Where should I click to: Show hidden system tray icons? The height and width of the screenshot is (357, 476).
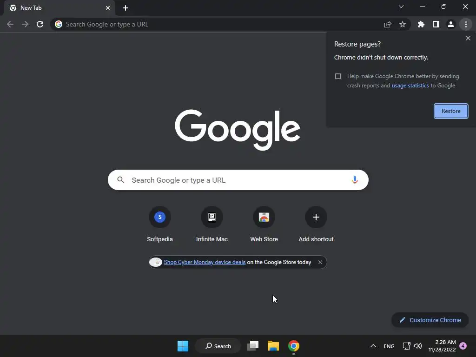[373, 346]
